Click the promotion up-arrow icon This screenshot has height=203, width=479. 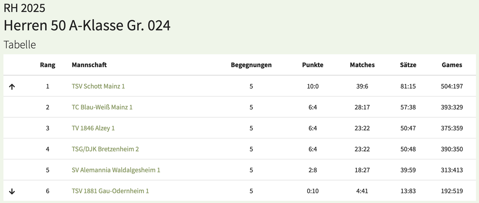[x=12, y=87]
